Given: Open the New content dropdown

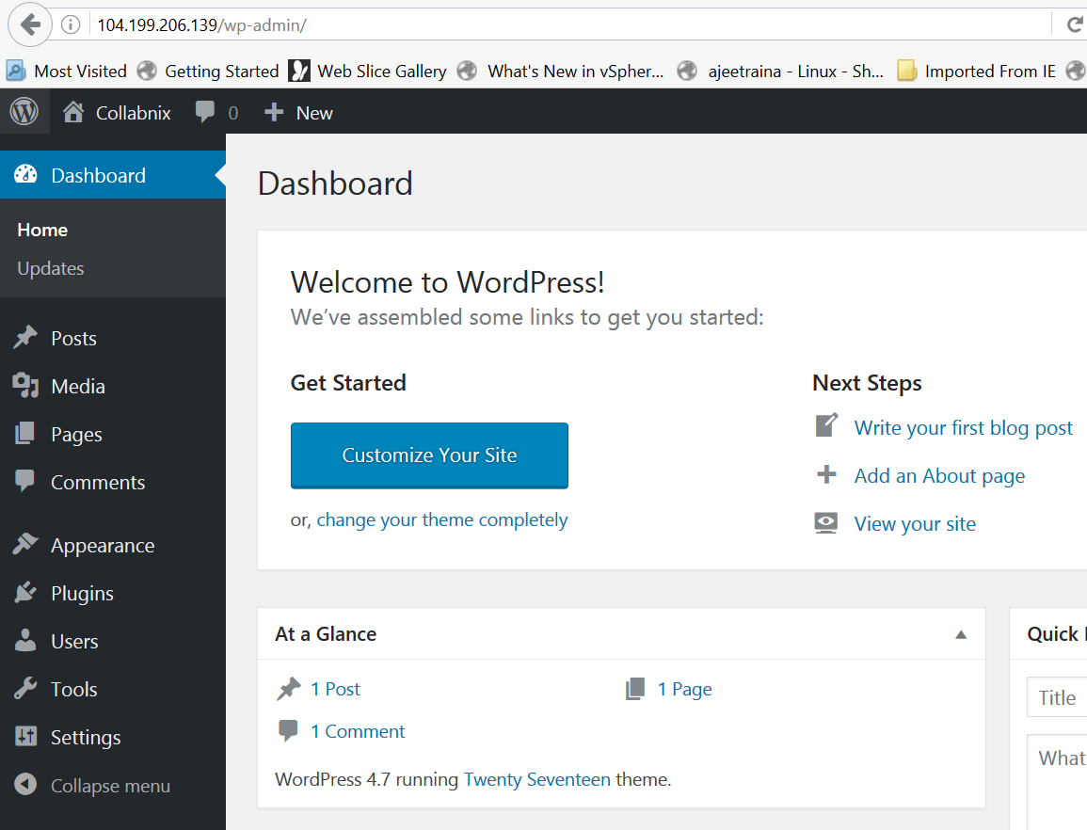Looking at the screenshot, I should tap(299, 113).
